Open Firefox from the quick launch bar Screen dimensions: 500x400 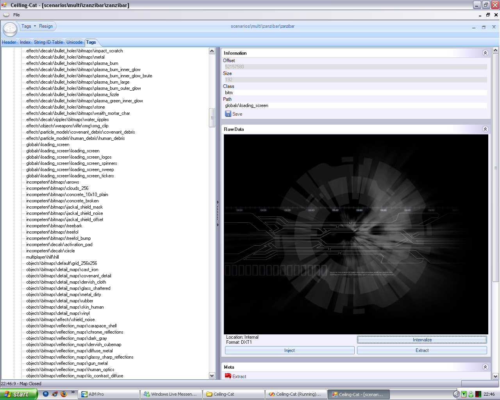coord(64,394)
